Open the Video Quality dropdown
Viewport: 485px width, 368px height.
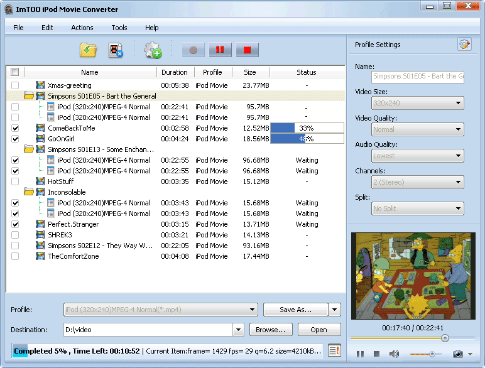pos(417,129)
